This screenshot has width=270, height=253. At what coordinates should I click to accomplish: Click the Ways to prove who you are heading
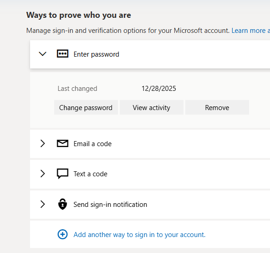click(79, 16)
